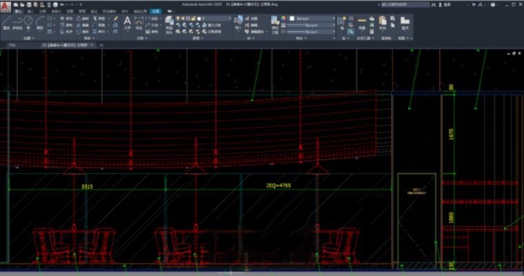The height and width of the screenshot is (276, 524).
Task: Click the Insert block icon
Action: [x=238, y=21]
